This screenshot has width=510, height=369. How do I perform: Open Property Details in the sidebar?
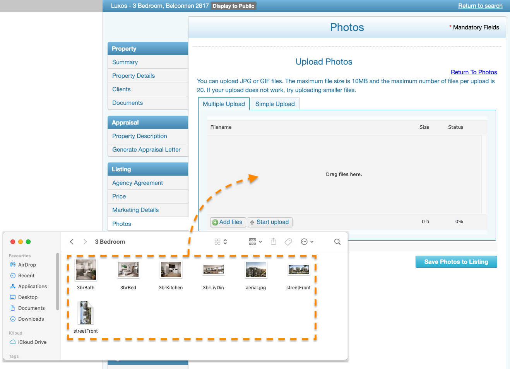point(133,76)
